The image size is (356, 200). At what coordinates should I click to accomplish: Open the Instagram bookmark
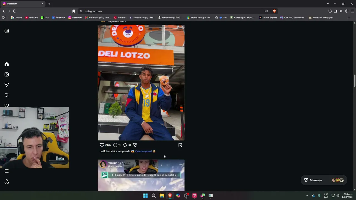tap(75, 17)
